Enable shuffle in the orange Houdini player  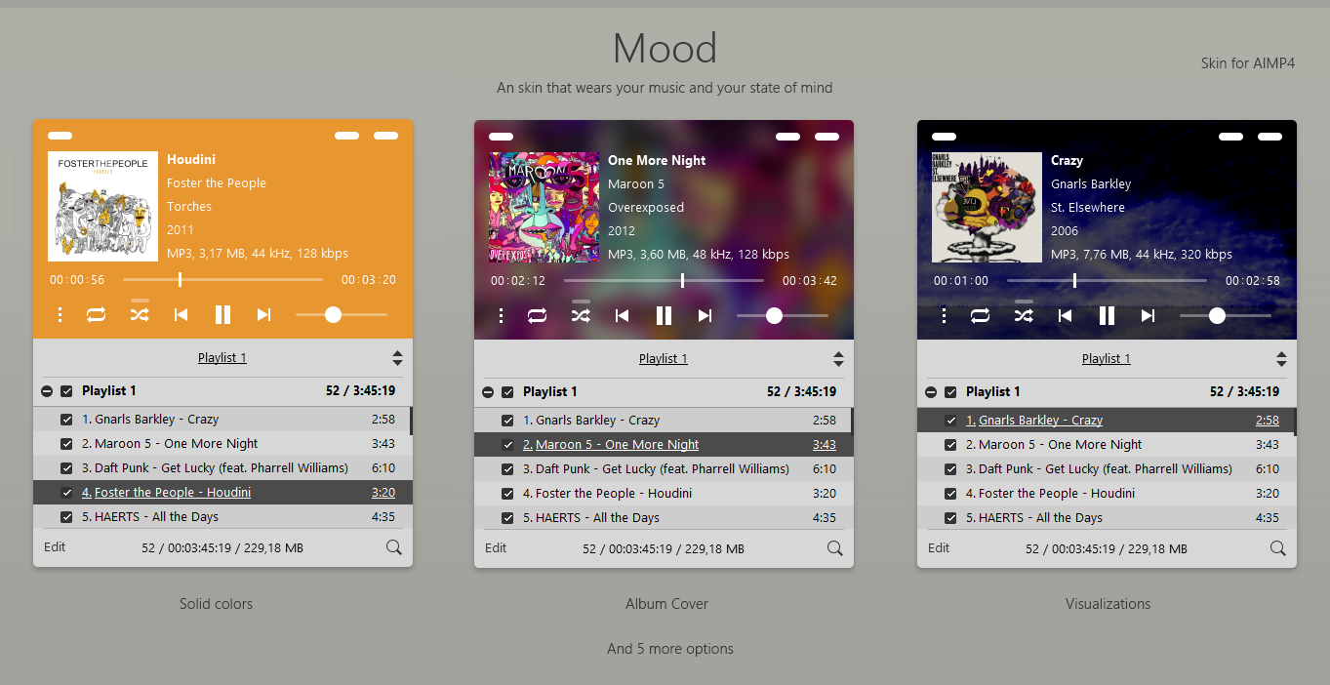point(140,314)
